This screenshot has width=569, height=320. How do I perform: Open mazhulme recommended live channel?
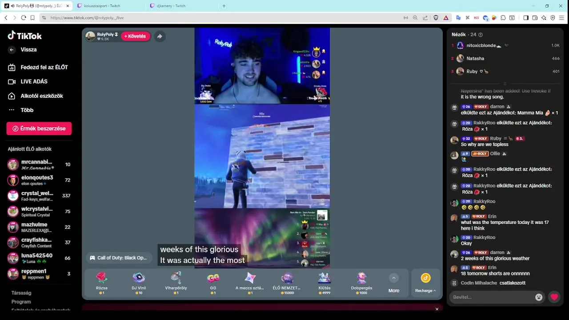39,227
